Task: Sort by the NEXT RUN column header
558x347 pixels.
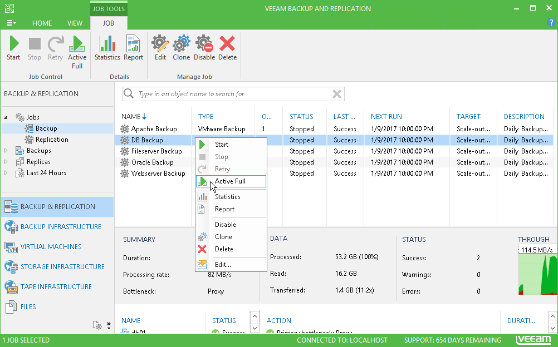Action: coord(386,117)
